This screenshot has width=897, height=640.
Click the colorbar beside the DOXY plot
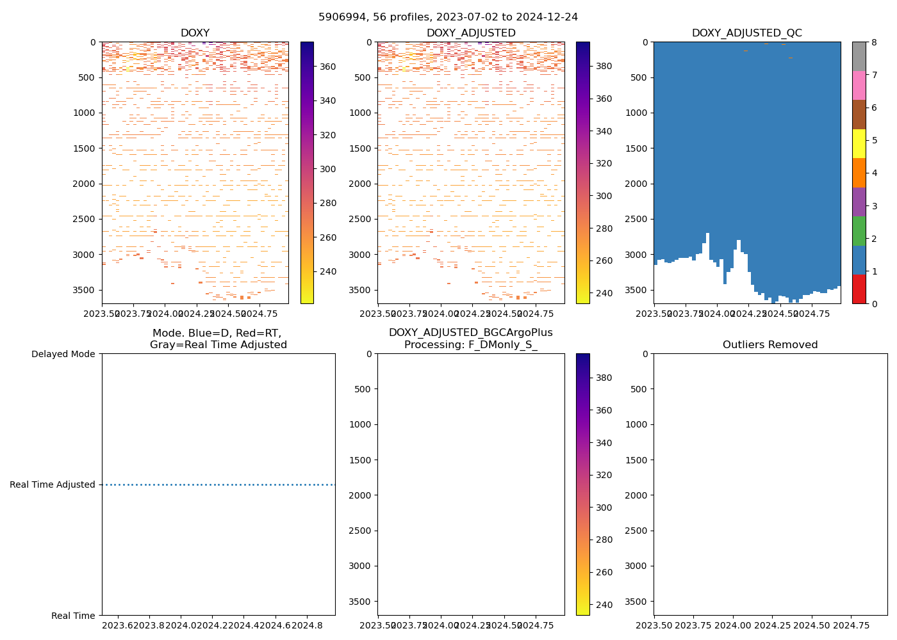pos(307,173)
